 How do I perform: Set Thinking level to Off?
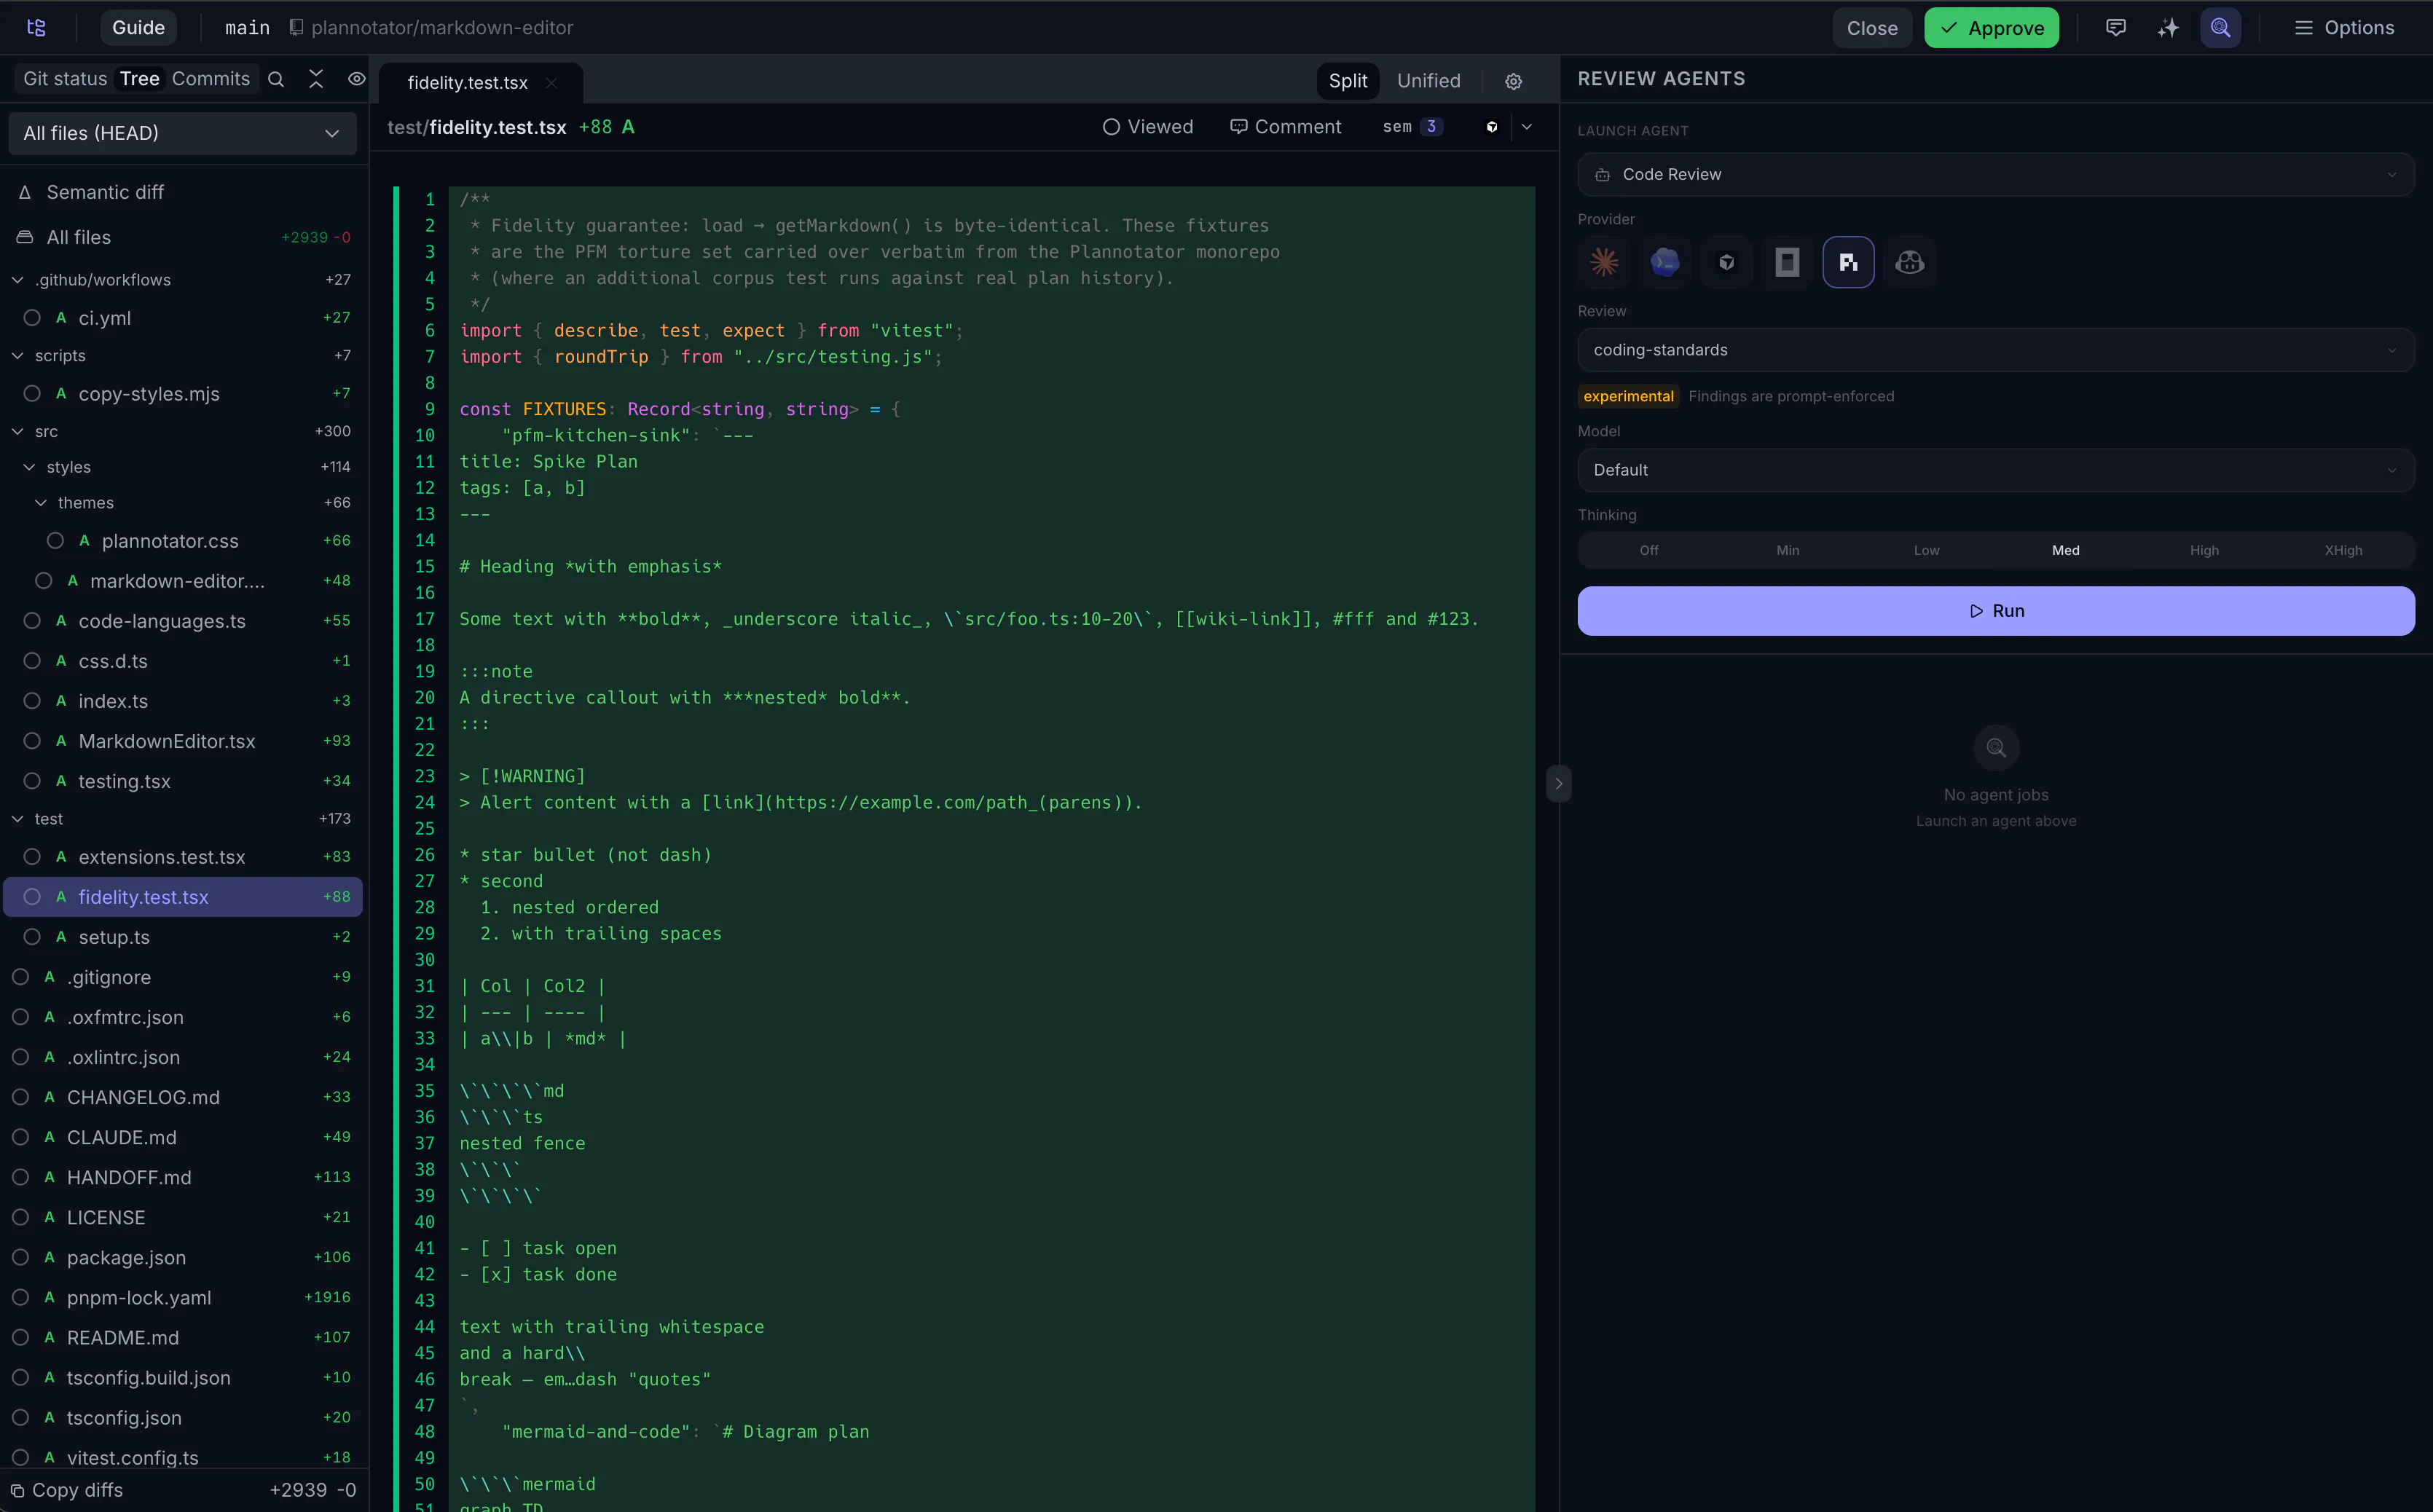pos(1648,550)
